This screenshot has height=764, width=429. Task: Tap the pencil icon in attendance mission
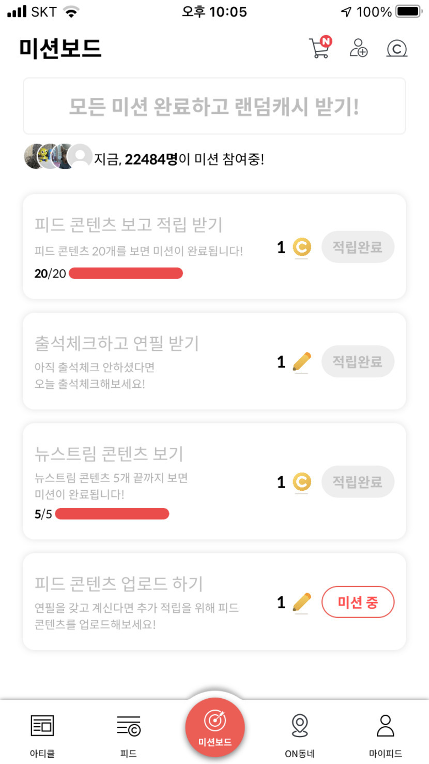(302, 361)
